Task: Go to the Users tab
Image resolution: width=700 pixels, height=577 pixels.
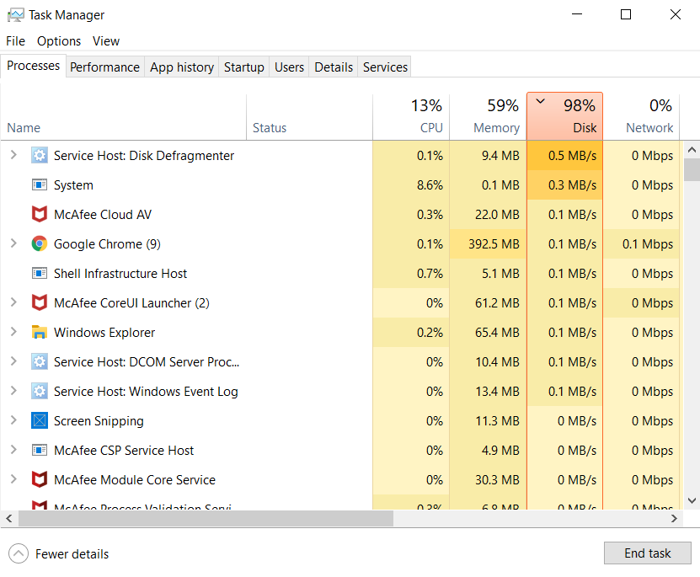Action: pos(289,67)
